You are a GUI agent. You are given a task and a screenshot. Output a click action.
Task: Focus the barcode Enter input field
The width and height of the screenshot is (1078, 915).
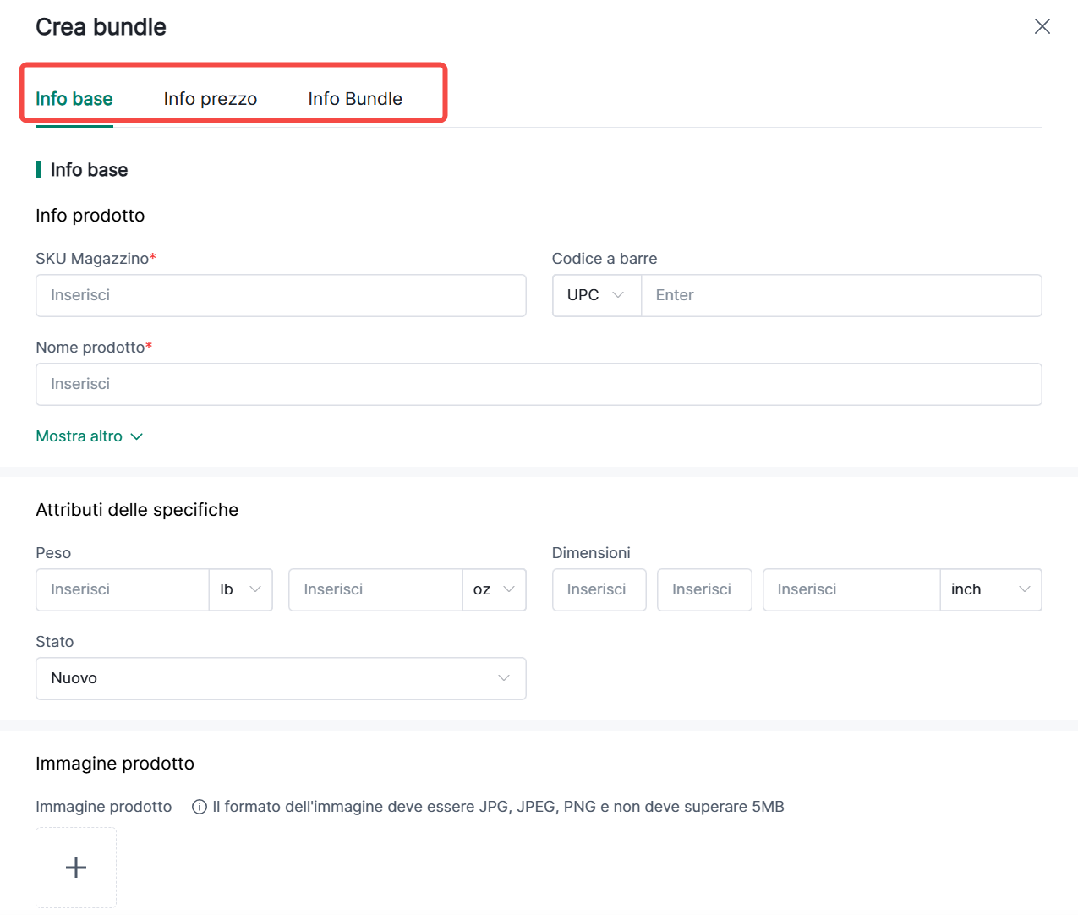point(841,295)
